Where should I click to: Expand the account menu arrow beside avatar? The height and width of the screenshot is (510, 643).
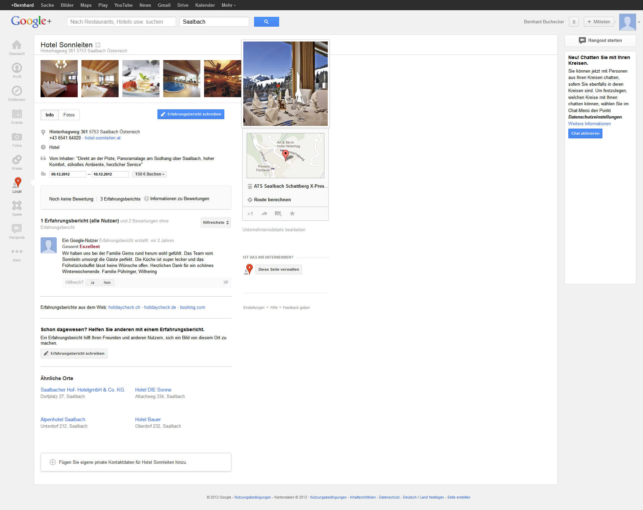[x=639, y=22]
